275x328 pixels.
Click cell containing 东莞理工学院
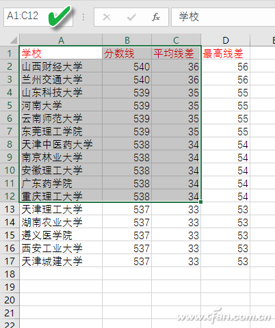point(61,131)
